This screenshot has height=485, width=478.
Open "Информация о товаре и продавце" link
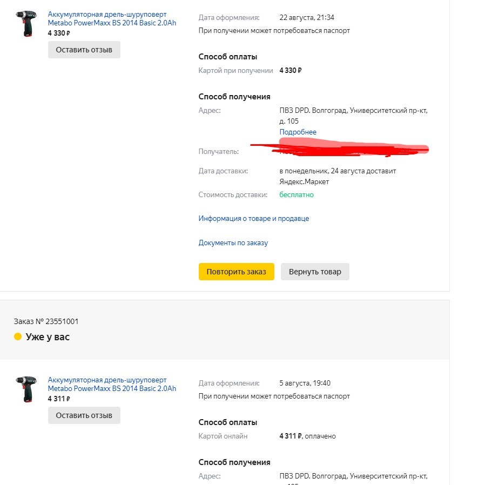(x=254, y=218)
